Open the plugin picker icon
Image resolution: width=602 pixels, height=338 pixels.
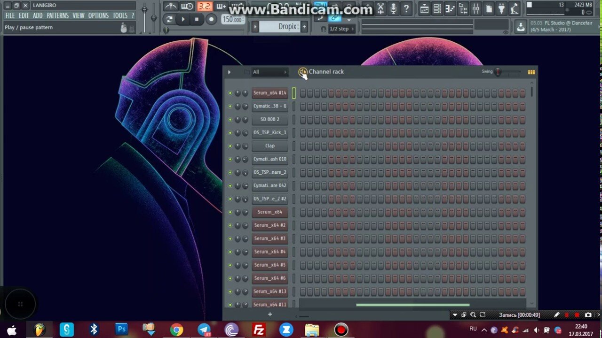502,8
